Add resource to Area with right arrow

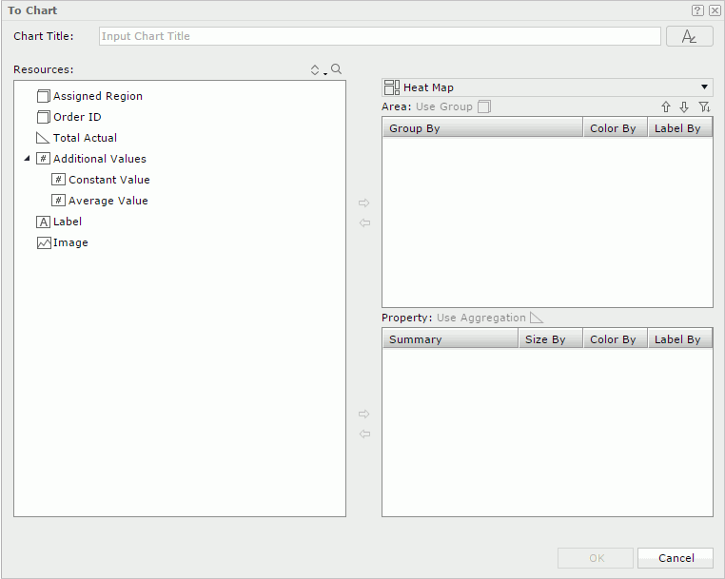click(364, 203)
